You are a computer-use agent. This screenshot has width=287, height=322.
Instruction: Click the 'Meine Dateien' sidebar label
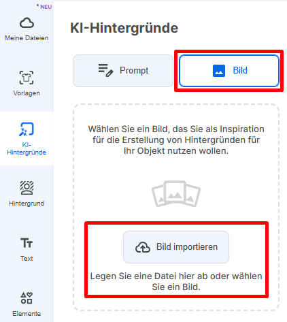tap(27, 38)
